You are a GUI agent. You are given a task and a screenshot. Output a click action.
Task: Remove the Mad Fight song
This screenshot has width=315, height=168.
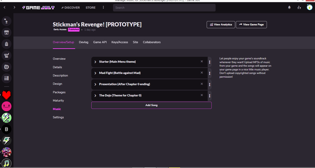click(x=202, y=73)
